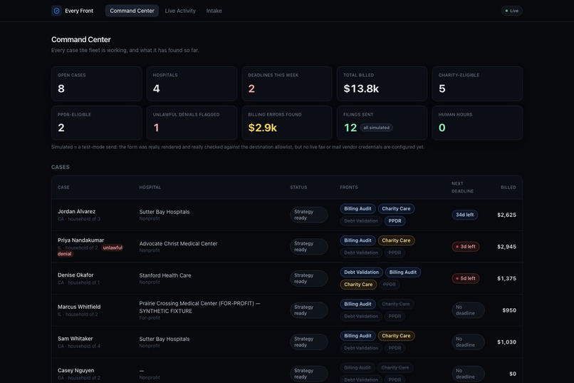Click the 'unlawful' tag beside Priya Nandakumar's household

tap(113, 247)
